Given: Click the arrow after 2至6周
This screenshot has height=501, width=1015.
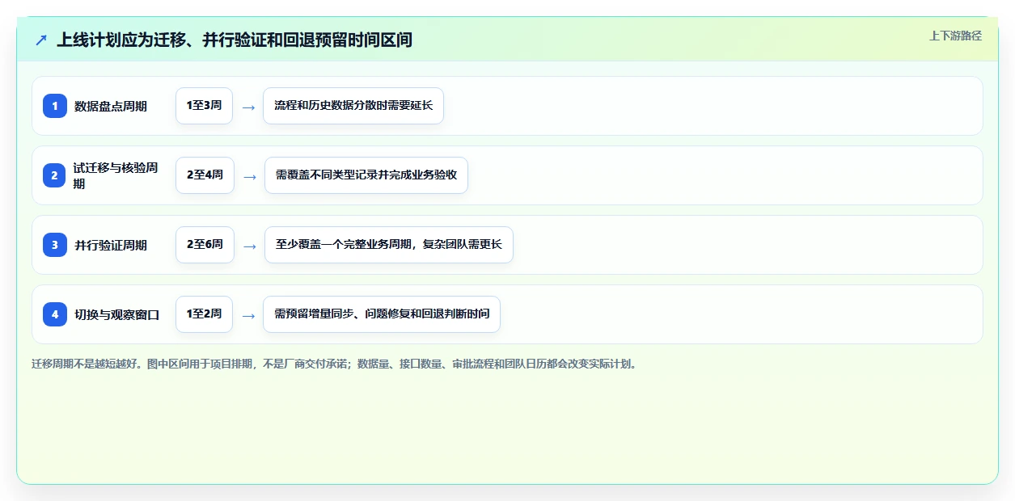Looking at the screenshot, I should (x=250, y=246).
